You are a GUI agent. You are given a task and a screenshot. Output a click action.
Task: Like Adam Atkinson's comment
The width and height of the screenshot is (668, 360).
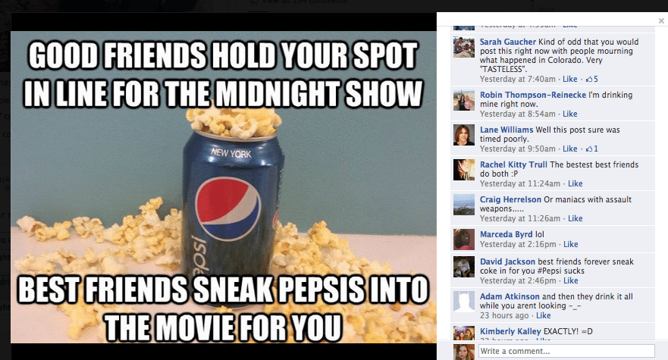pos(543,316)
